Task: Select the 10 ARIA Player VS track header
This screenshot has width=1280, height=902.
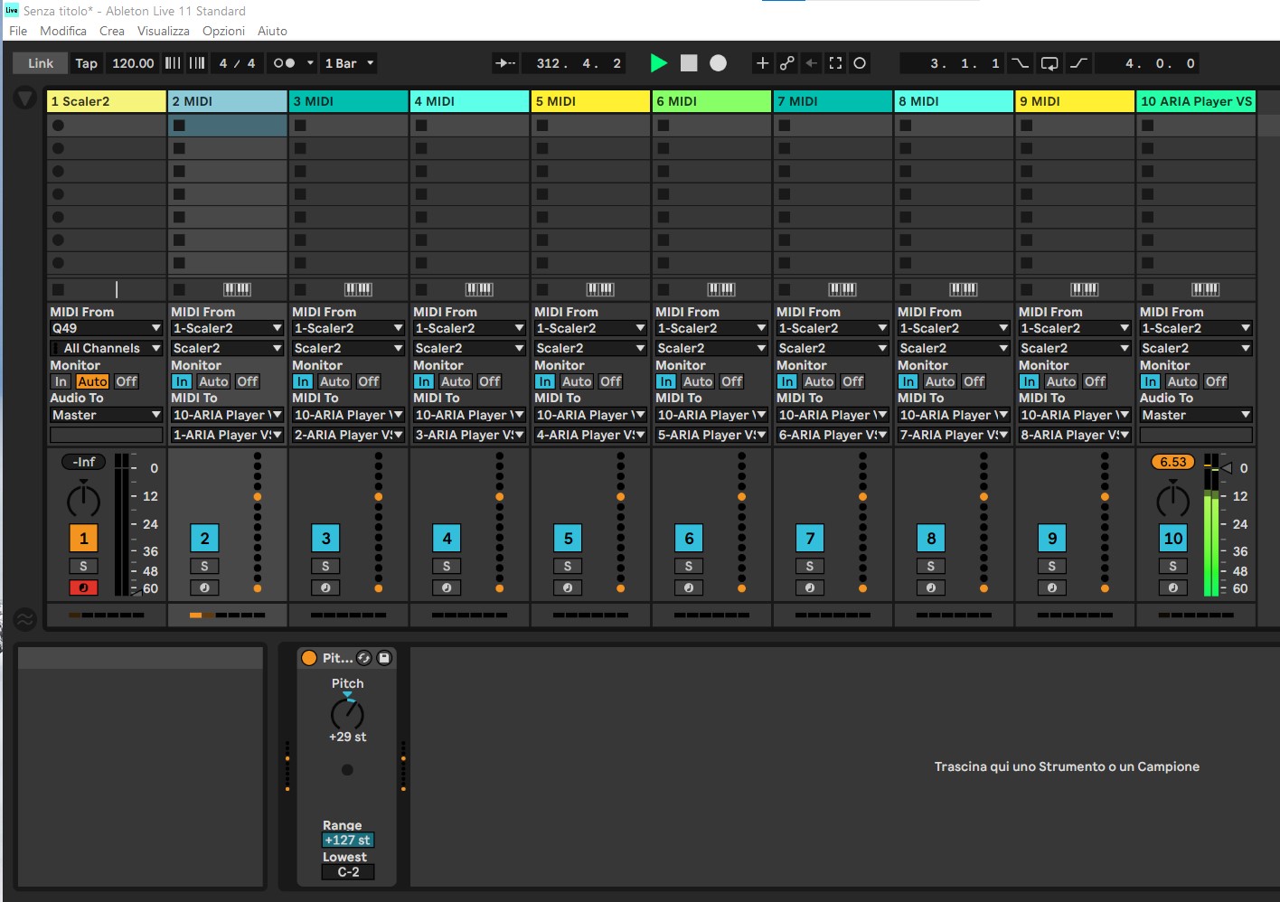Action: click(x=1196, y=101)
